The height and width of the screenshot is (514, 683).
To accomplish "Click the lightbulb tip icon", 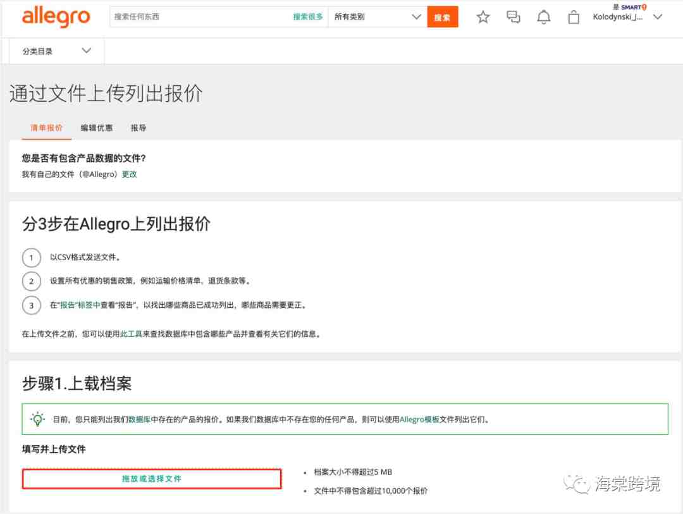I will pyautogui.click(x=37, y=419).
